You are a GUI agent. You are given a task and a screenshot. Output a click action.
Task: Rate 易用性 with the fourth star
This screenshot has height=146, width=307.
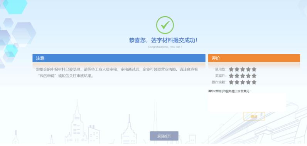coord(248,69)
